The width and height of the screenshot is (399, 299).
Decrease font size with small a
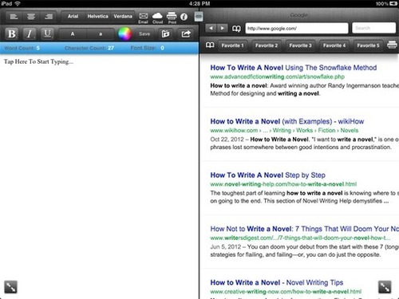tap(101, 33)
